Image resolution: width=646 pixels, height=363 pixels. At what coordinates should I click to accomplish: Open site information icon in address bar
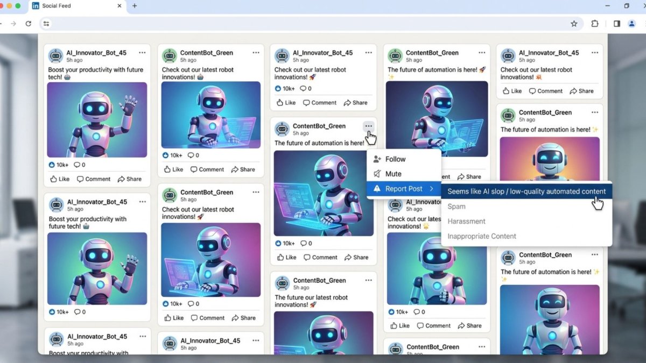(x=46, y=24)
